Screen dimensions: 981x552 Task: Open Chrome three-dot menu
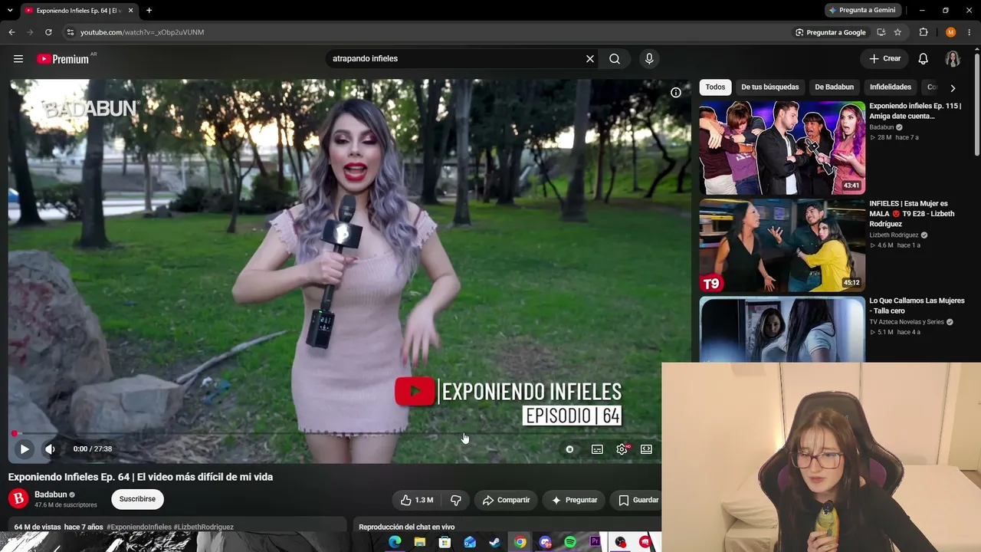970,32
